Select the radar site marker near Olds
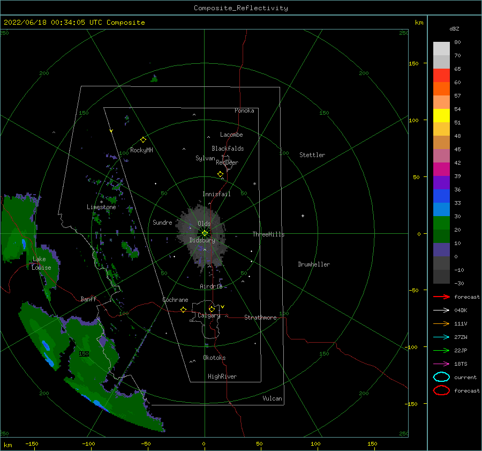482x451 pixels. click(205, 233)
